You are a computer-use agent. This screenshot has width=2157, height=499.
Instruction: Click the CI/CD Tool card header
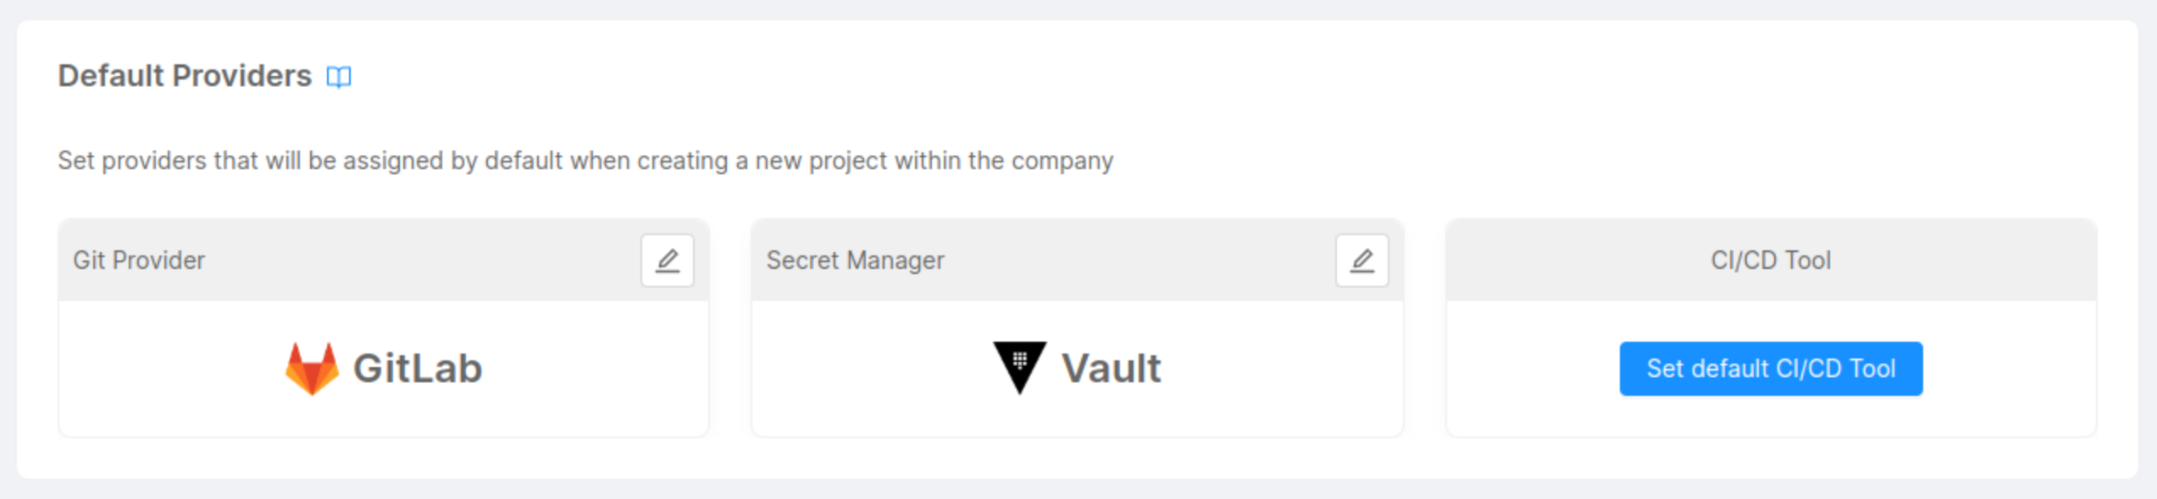point(1770,260)
